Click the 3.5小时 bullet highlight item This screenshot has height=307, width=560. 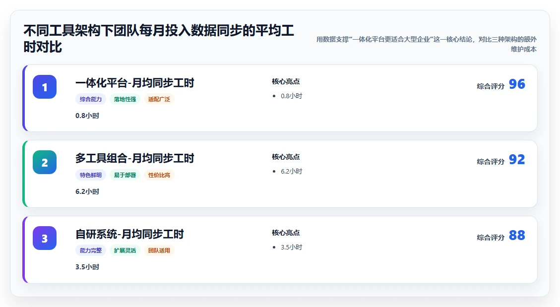coord(292,247)
